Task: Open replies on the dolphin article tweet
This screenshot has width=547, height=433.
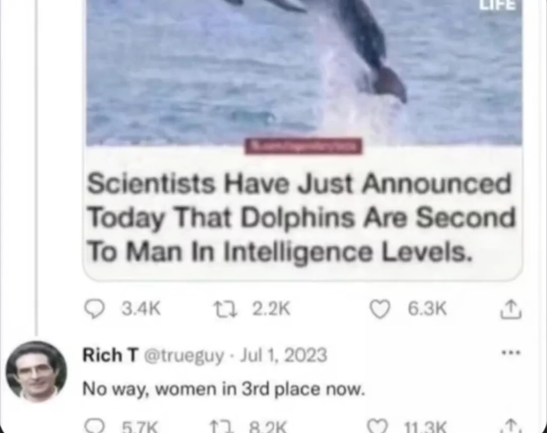Action: point(94,309)
